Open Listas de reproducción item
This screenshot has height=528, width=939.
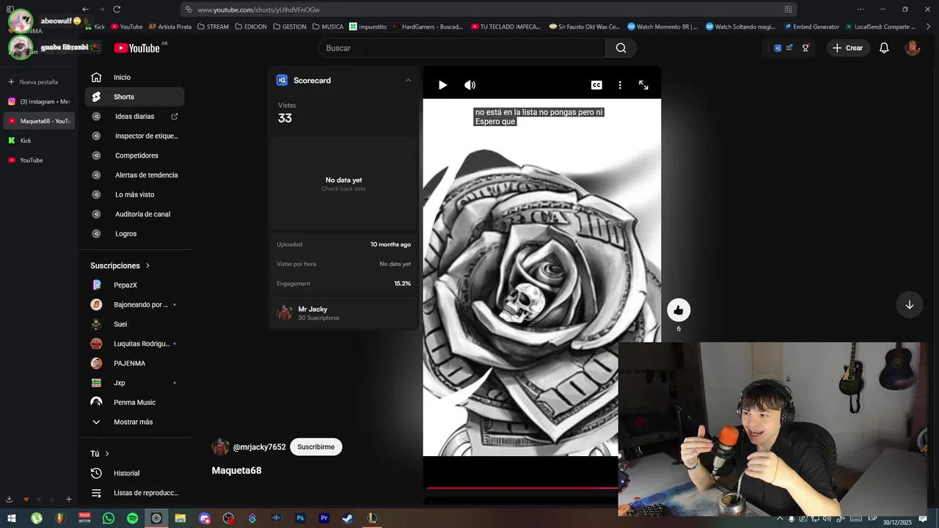(134, 493)
